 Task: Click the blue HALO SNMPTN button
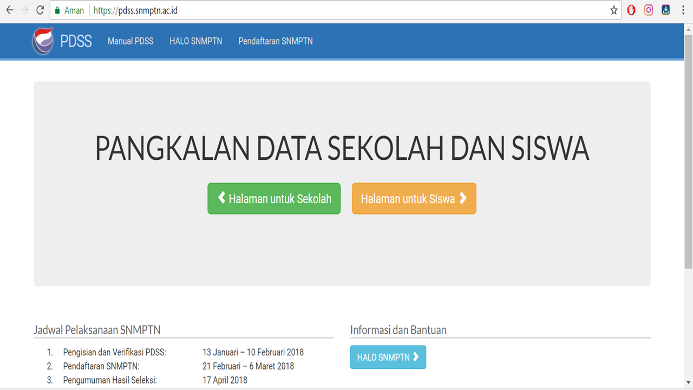click(x=388, y=357)
